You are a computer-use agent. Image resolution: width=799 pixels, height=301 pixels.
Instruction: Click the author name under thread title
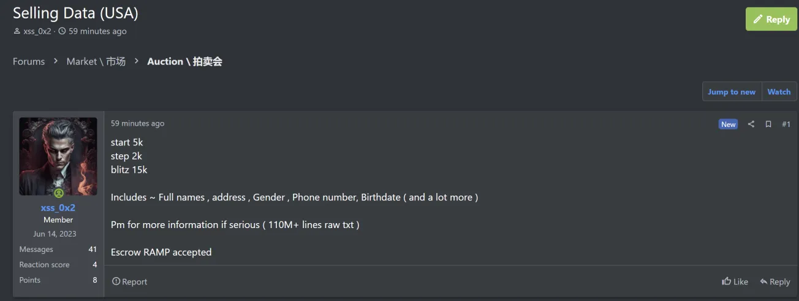(x=37, y=31)
